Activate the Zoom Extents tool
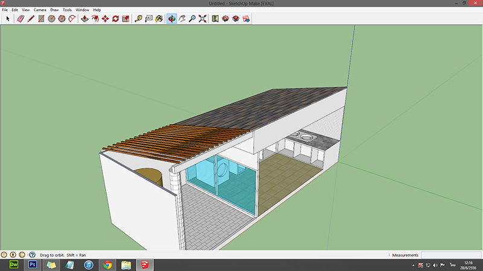483x271 pixels. point(203,19)
